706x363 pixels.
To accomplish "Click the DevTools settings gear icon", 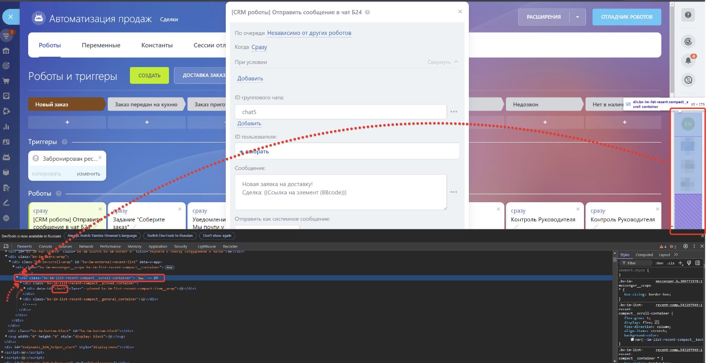I will point(685,246).
